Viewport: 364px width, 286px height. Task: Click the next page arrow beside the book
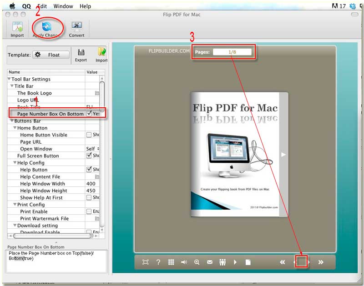coord(283,155)
